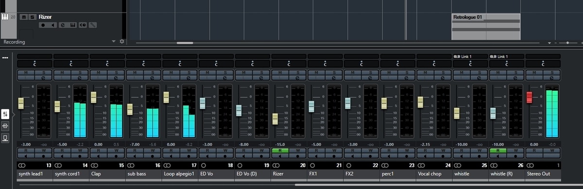
Task: Open the routing field at top of the Stereo Out channel
Action: tap(543, 56)
